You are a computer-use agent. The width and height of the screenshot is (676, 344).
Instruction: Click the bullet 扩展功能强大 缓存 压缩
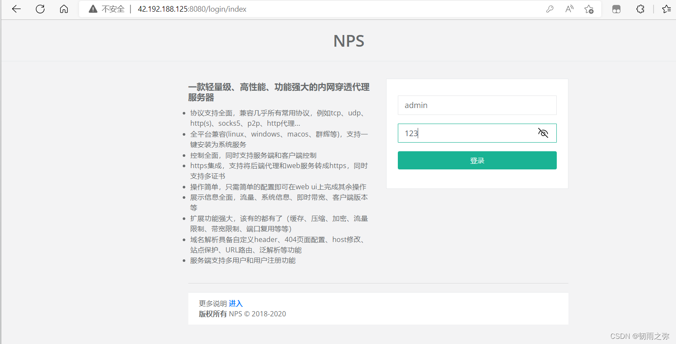(x=279, y=223)
